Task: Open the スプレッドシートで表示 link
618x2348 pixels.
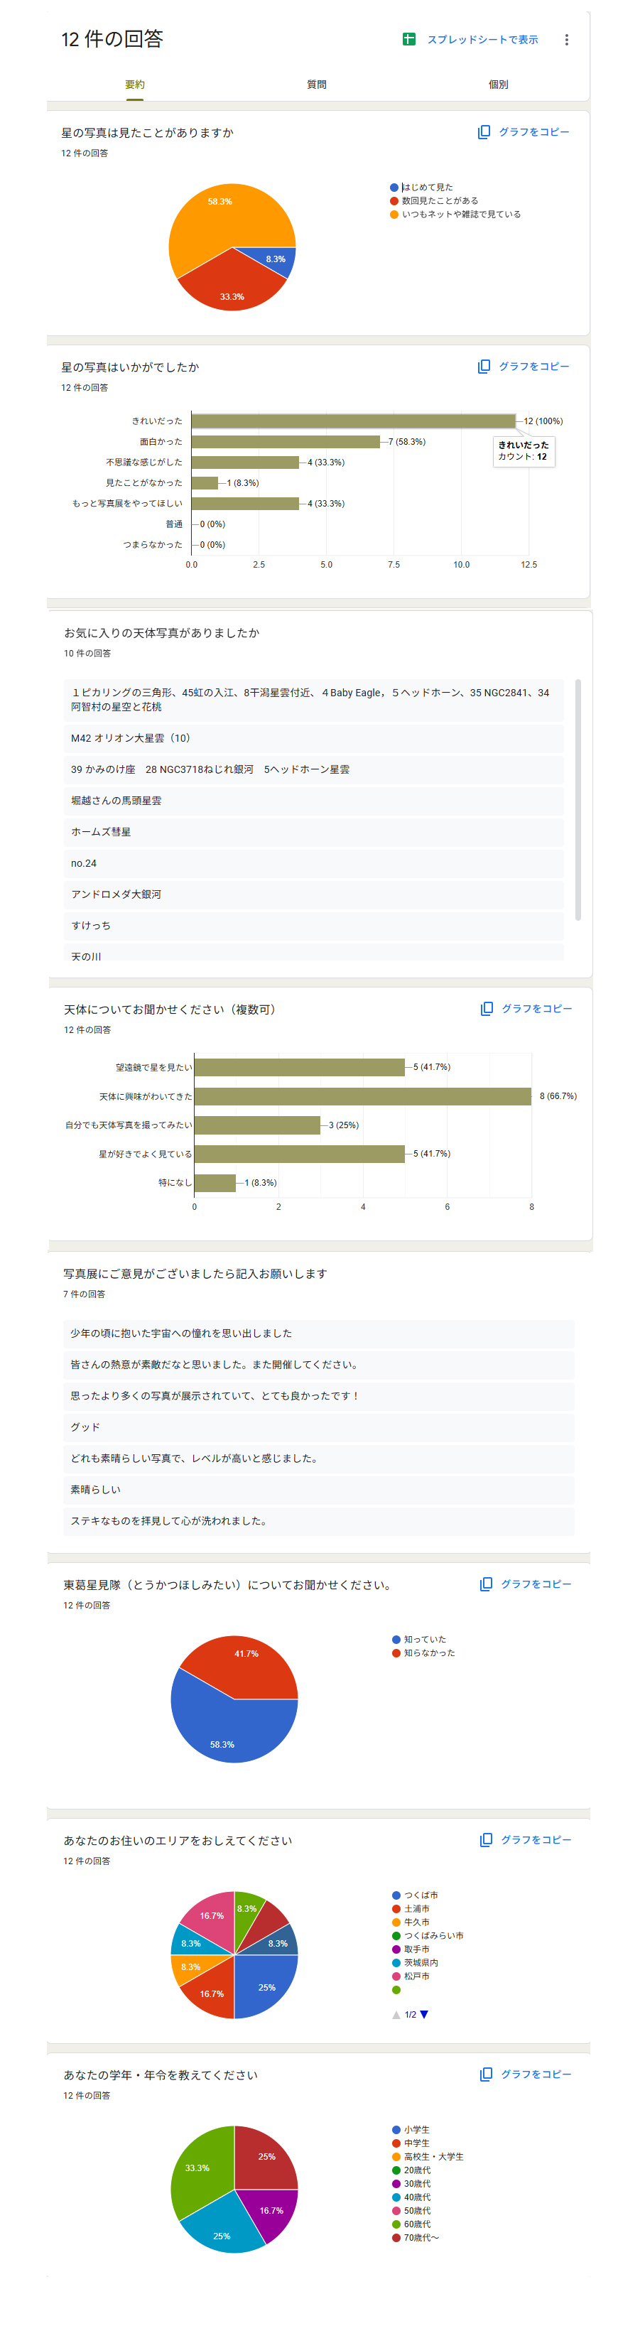Action: pos(482,40)
